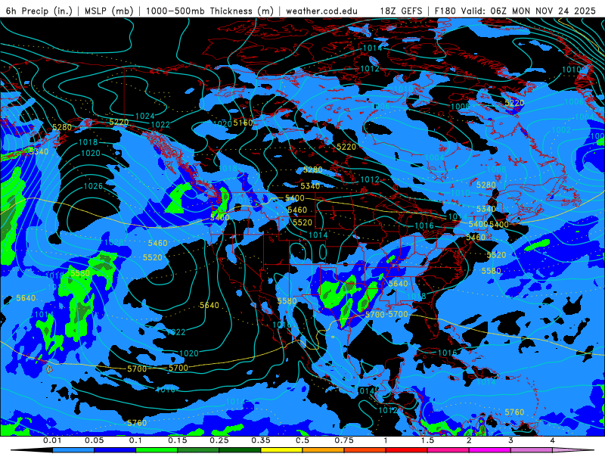Click the 4 colorbar value label
605x454 pixels.
pyautogui.click(x=553, y=440)
